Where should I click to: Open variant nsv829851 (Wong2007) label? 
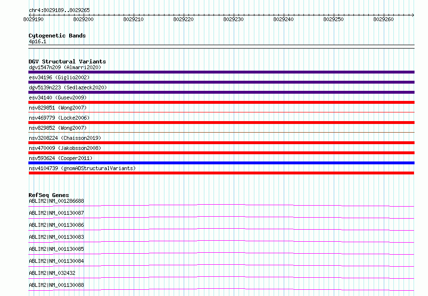(58, 108)
